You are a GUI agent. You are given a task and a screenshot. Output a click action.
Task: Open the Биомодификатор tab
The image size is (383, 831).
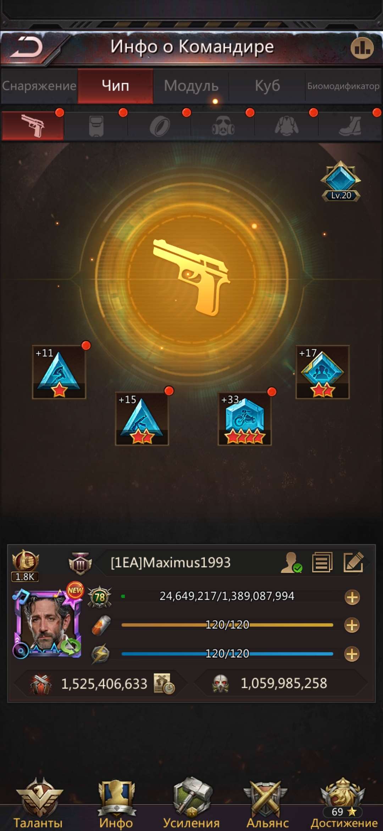[x=343, y=86]
